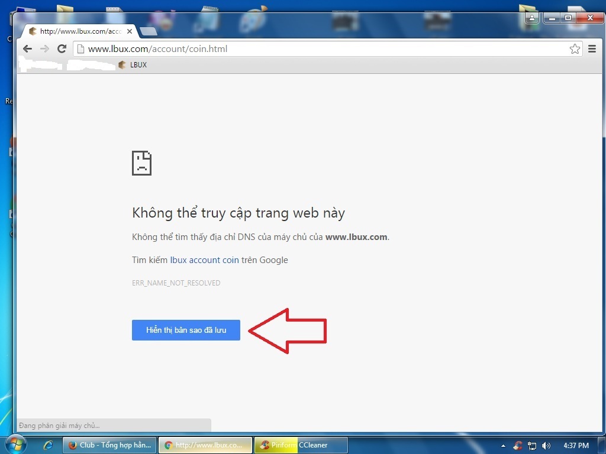This screenshot has width=606, height=454.
Task: Click the 4:37 PM system clock
Action: point(576,446)
